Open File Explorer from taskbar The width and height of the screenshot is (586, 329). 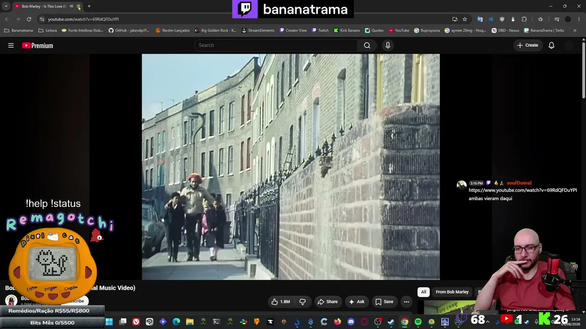190,322
